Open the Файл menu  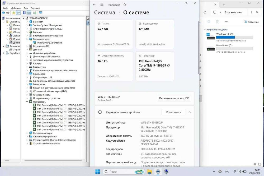(x=5, y=8)
